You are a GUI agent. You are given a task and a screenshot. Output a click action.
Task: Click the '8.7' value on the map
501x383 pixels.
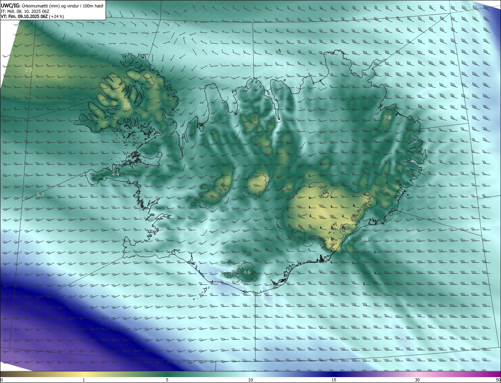(x=414, y=233)
